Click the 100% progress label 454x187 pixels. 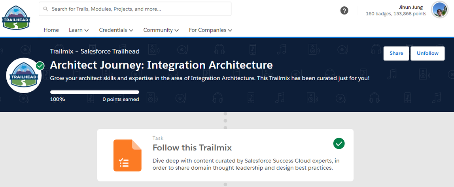point(57,100)
